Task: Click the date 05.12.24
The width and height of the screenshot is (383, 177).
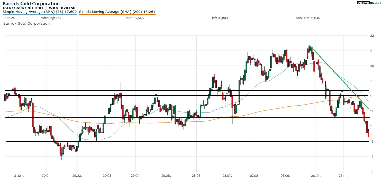Action: point(8,18)
